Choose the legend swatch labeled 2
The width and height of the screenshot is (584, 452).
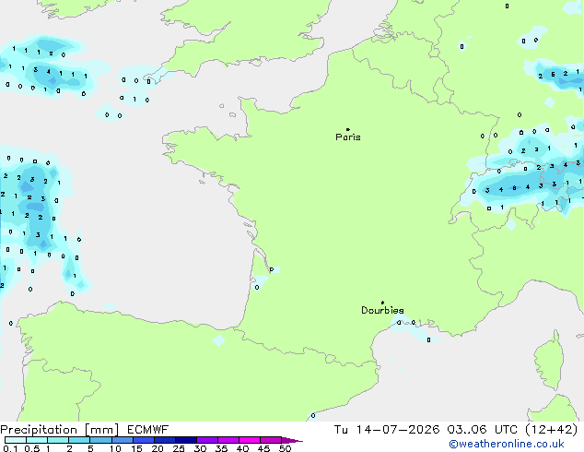tap(79, 440)
